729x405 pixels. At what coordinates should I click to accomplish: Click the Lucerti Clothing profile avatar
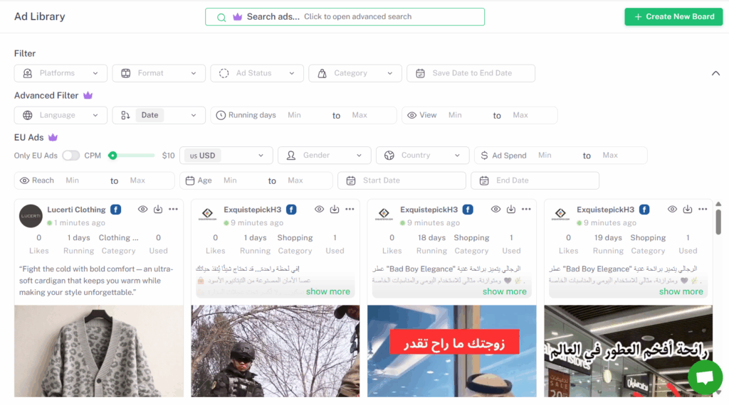click(x=31, y=215)
